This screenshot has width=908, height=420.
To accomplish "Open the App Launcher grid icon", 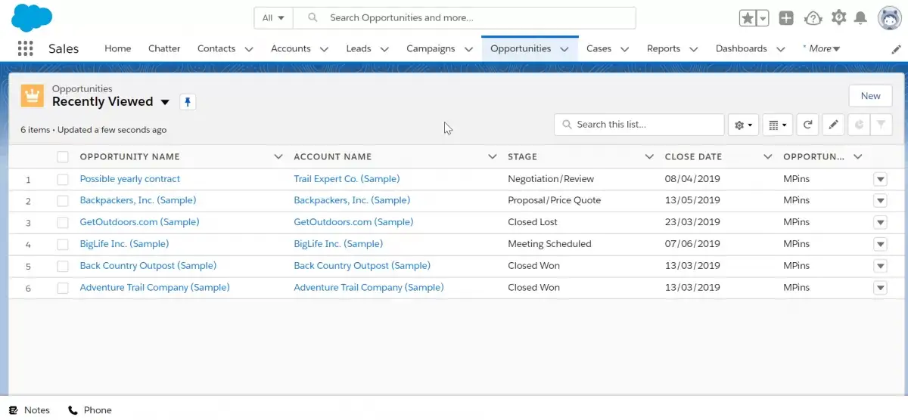I will coord(25,48).
